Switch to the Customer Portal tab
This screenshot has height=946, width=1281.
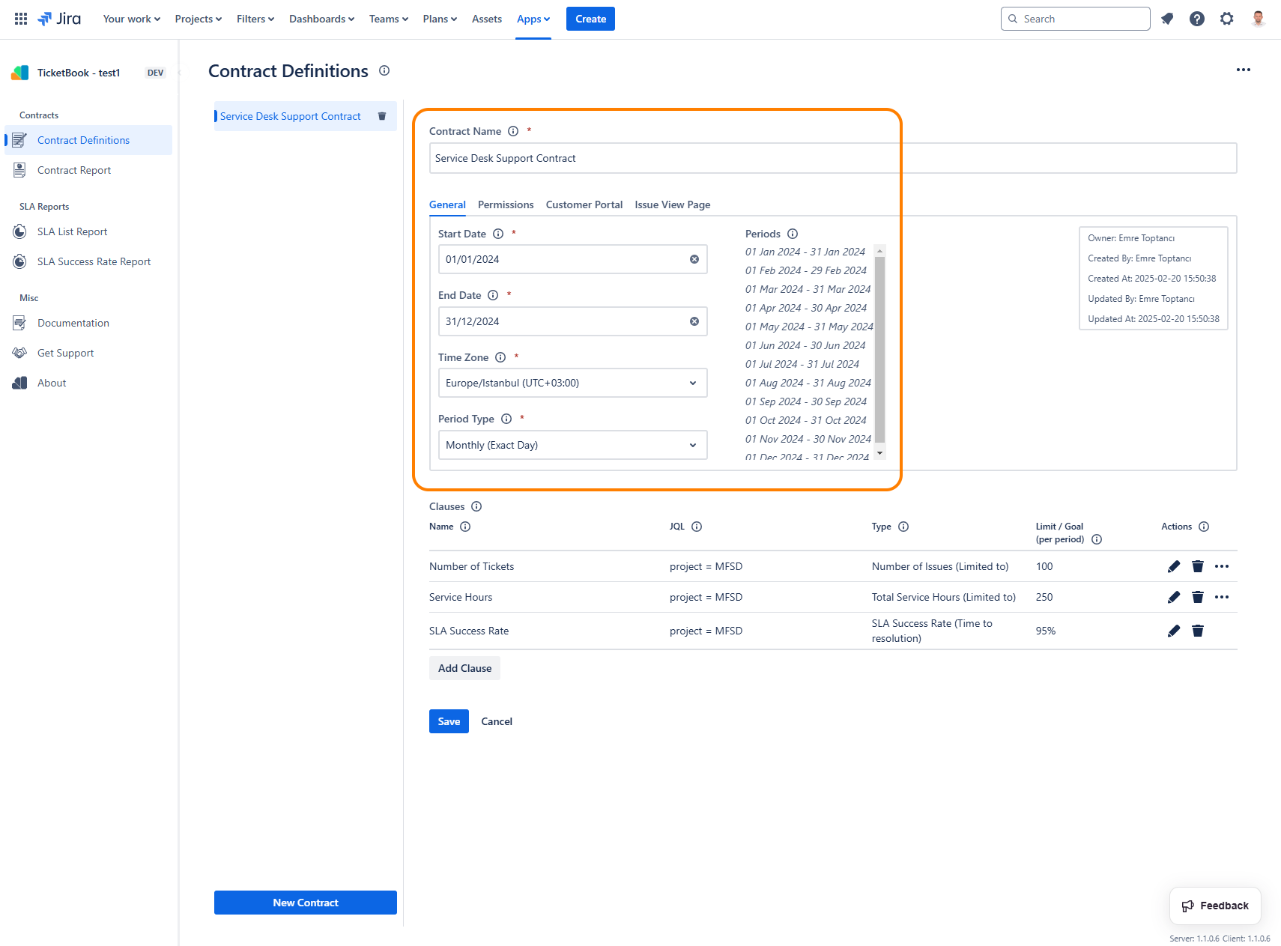[584, 204]
